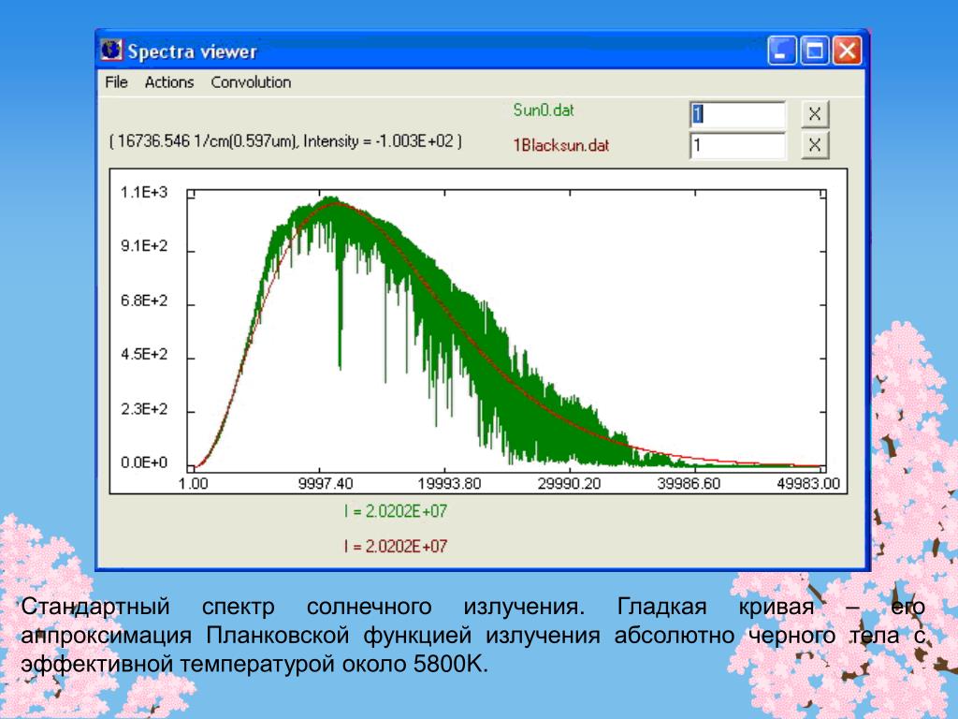The width and height of the screenshot is (958, 719).
Task: Minimize the Spectra viewer window
Action: 781,51
